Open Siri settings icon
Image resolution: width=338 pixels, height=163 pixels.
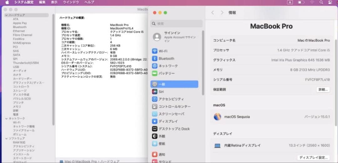pyautogui.click(x=155, y=92)
